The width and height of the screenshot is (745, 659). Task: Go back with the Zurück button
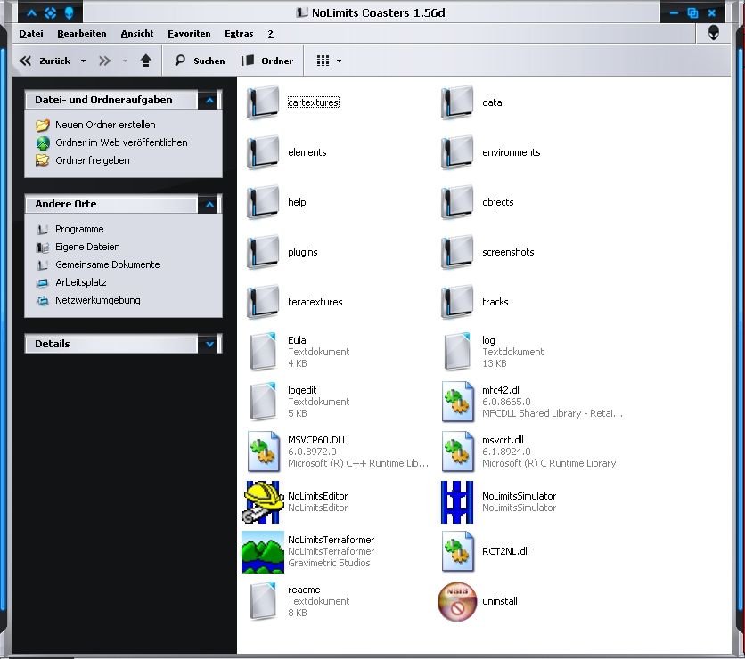click(x=45, y=61)
